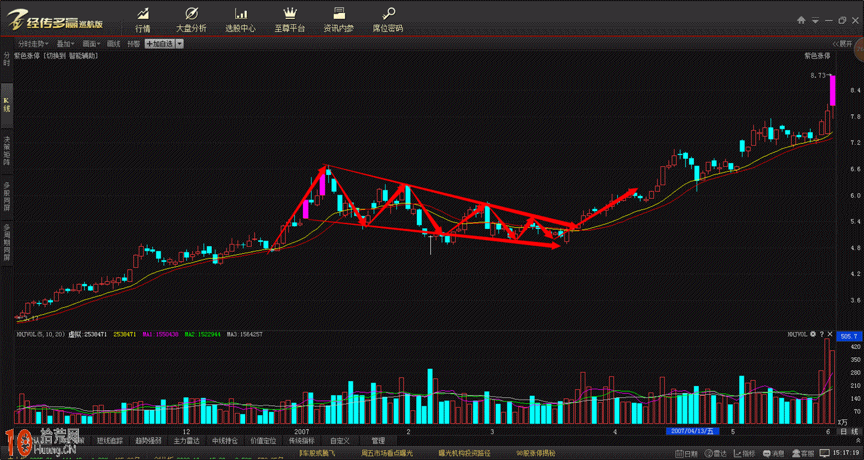This screenshot has height=460, width=864.
Task: Click the arrow beside 加自选
Action: [179, 44]
